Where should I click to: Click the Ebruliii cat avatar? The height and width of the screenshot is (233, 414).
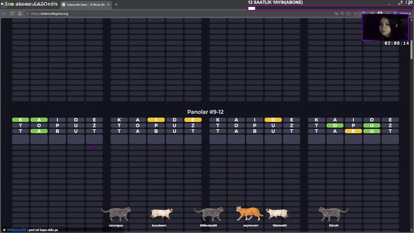pyautogui.click(x=333, y=214)
